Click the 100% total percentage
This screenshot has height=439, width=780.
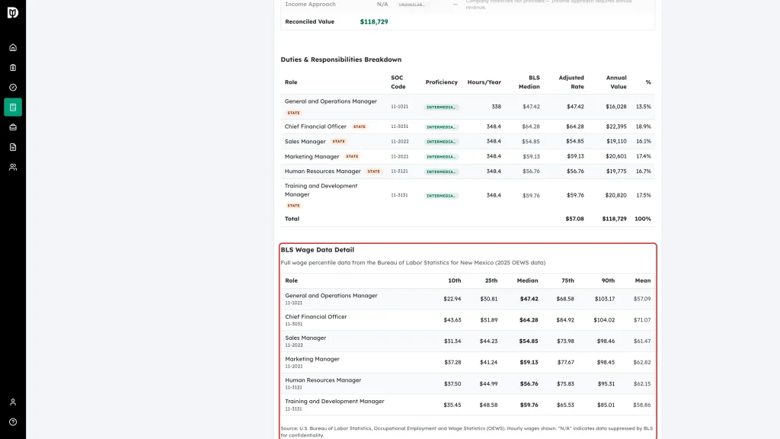pos(643,219)
